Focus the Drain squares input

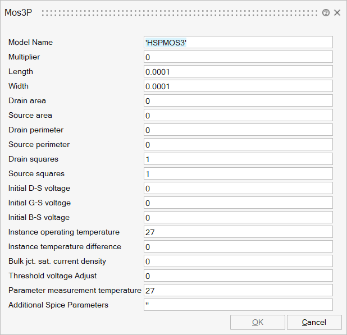pos(238,159)
